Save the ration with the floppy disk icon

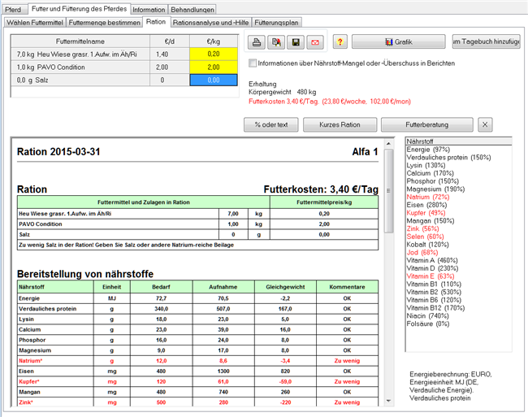(296, 42)
